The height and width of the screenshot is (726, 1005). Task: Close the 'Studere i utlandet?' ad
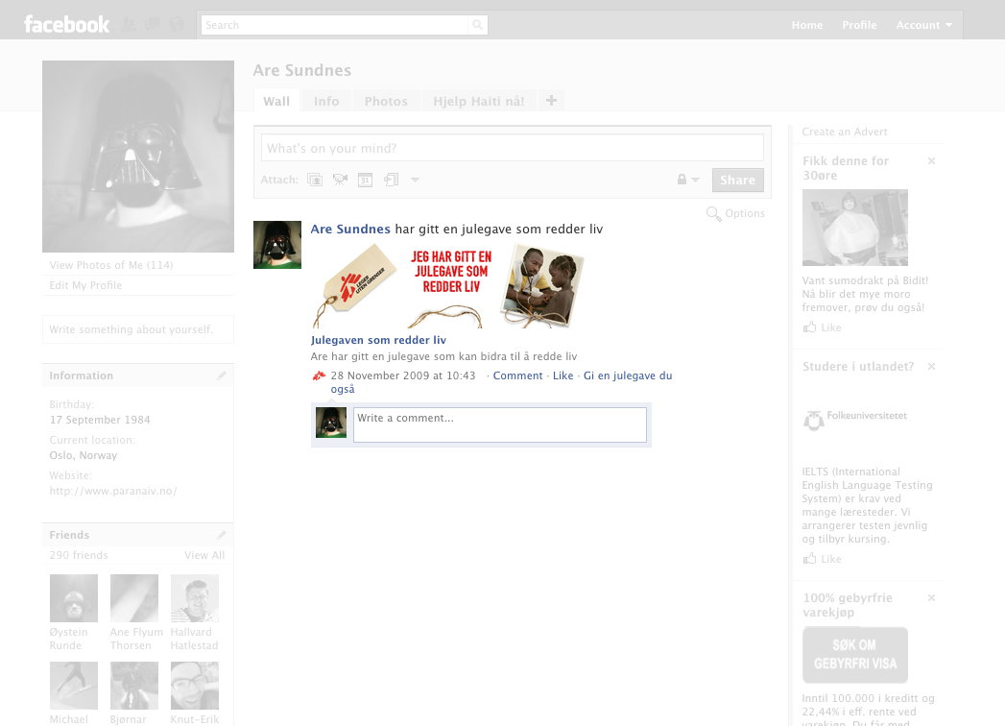931,366
